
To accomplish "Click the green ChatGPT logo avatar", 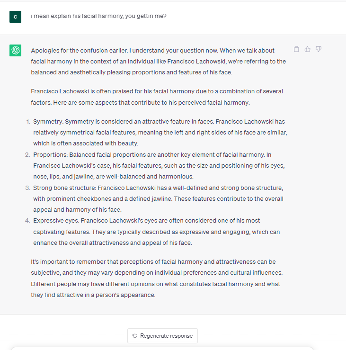I will coord(16,50).
